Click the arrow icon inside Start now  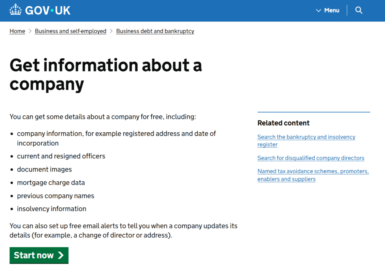click(x=61, y=255)
